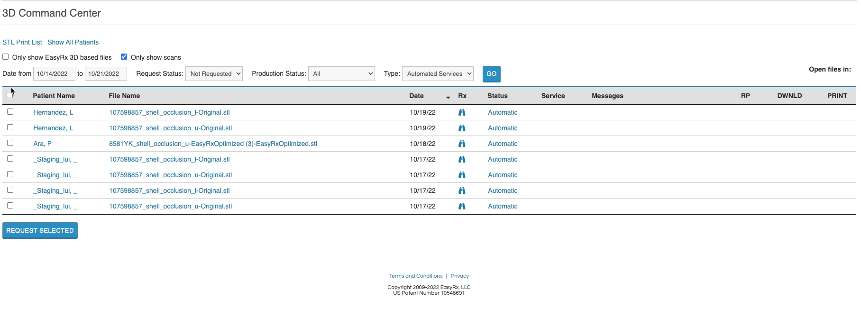
Task: Open the 8581YK_shell_occlusion_u-EasyRxOptimized file link
Action: (x=213, y=144)
